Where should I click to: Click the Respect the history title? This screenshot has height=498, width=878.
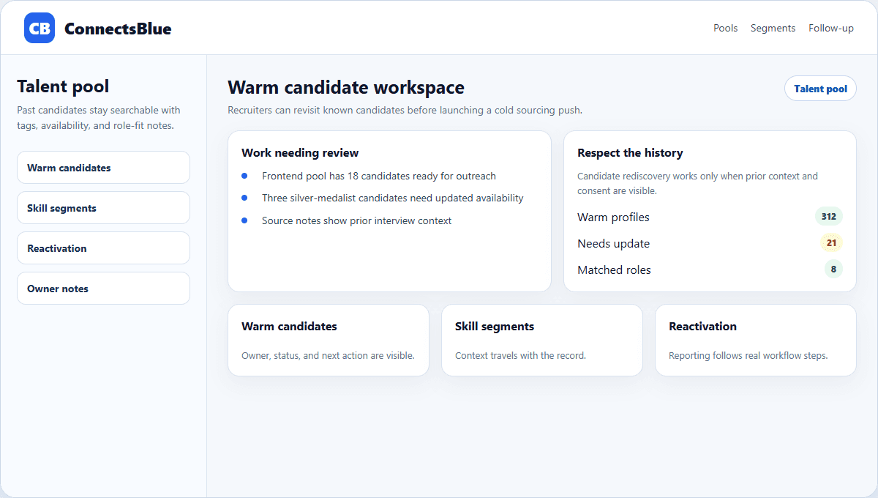point(630,153)
